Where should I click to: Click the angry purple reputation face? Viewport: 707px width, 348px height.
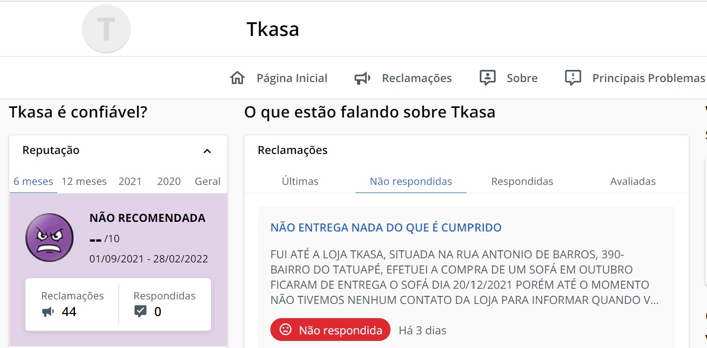pyautogui.click(x=46, y=238)
